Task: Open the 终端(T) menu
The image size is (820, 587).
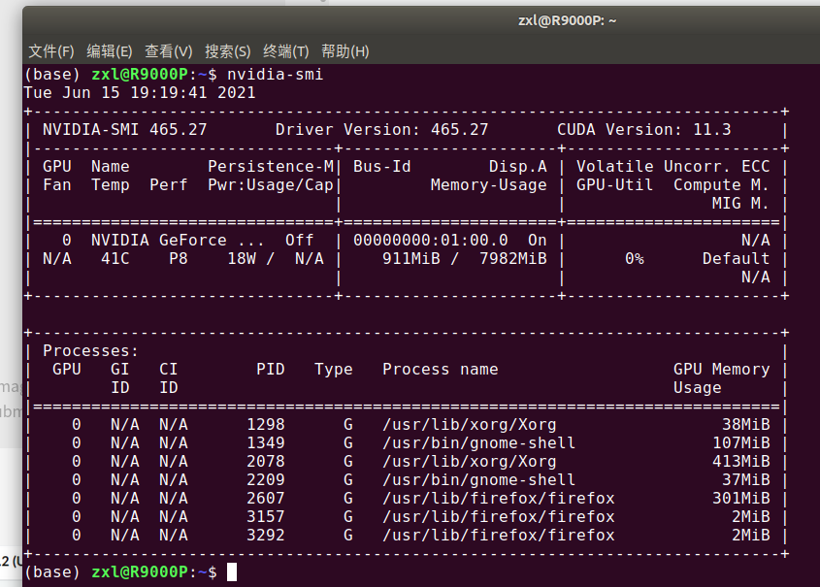Action: click(286, 51)
